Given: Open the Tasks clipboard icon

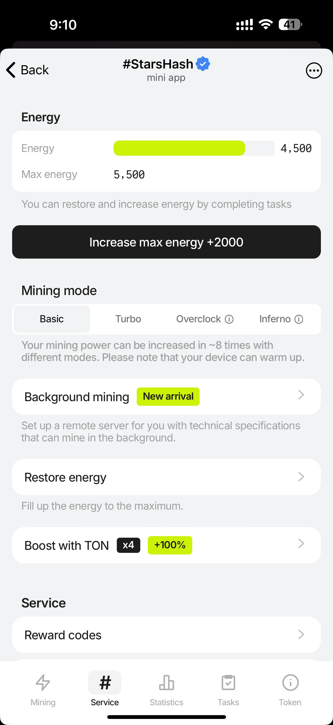Looking at the screenshot, I should [x=228, y=682].
